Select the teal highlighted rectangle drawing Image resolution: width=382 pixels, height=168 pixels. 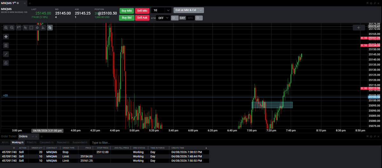click(x=272, y=105)
